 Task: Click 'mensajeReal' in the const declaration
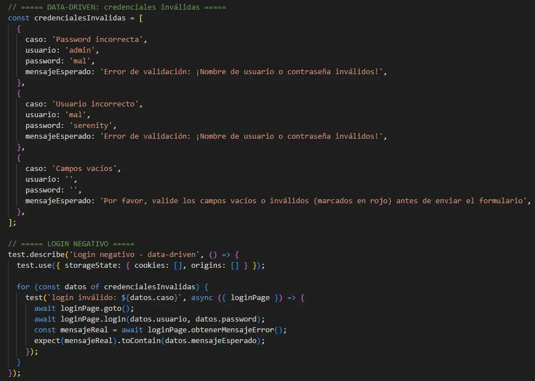84,330
